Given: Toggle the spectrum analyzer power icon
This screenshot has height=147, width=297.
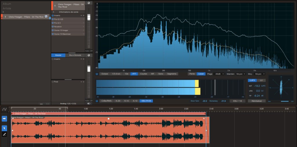Looking at the screenshot, I should (x=97, y=74).
